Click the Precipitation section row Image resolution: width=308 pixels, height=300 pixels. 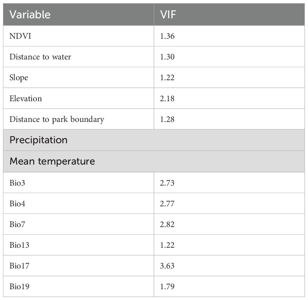pyautogui.click(x=38, y=140)
